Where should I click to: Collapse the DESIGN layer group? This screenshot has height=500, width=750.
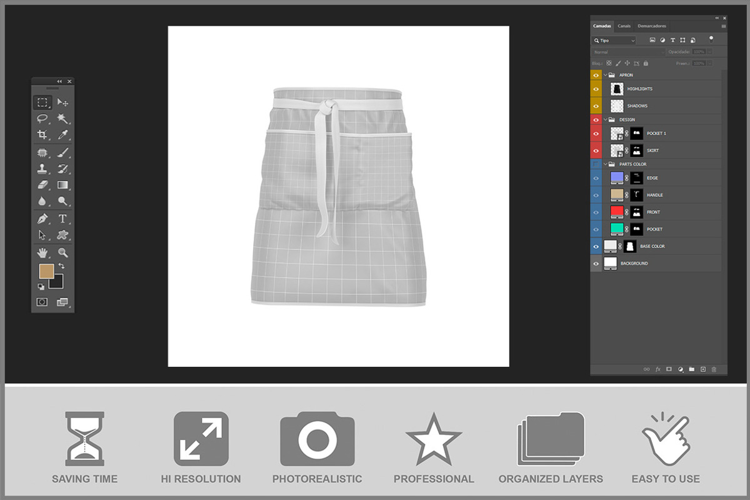[605, 119]
